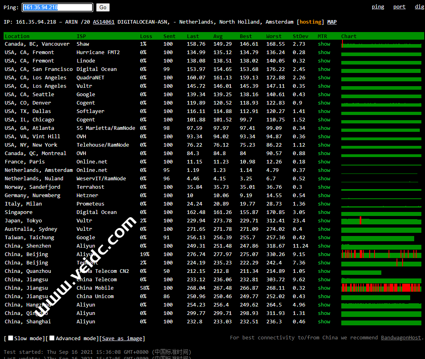Visit the BandwagonHost recommendation link
The image size is (425, 359).
coord(401,338)
